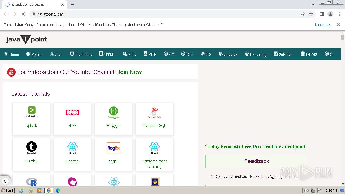Screen dimensions: 345x194
Task: Click the address bar showing javatpoint.com
Action: (x=164, y=14)
